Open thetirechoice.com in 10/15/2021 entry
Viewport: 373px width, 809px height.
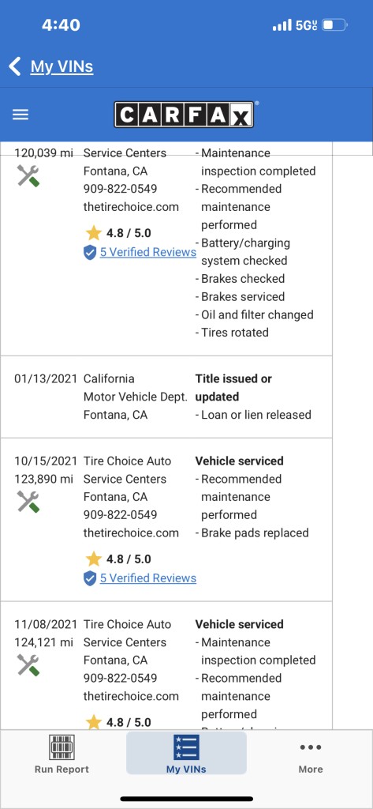coord(131,533)
